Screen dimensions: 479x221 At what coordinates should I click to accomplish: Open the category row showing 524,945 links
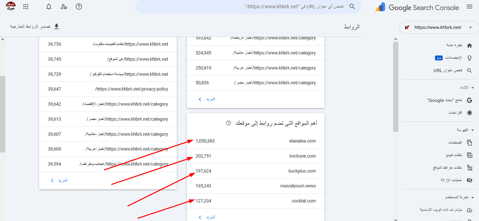[255, 53]
